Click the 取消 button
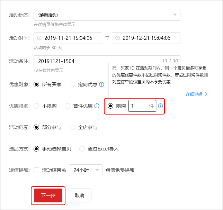Viewport: 223px width, 210px height. [x=80, y=195]
